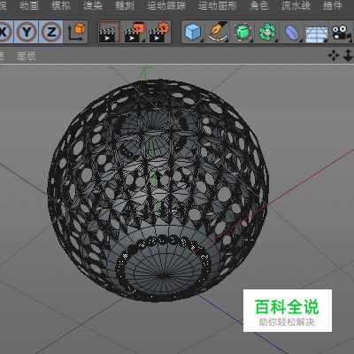354x354 pixels.
Task: Open the green array modeling icon
Action: pyautogui.click(x=267, y=32)
